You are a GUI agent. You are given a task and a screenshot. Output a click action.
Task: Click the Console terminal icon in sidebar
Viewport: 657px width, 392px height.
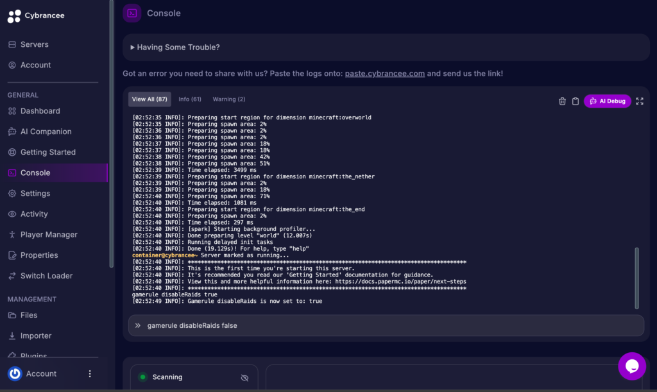click(12, 173)
